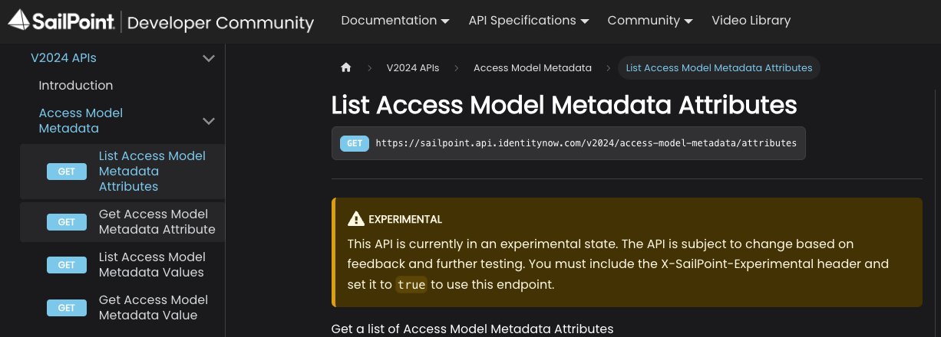Viewport: 941px width, 337px height.
Task: Open the Documentation dropdown menu
Action: pos(395,21)
